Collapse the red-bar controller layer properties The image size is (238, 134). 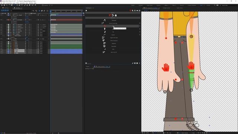coord(7,20)
